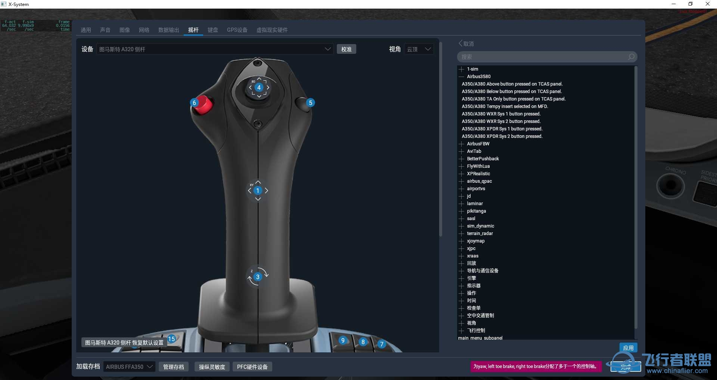Click the Z twist axis marker 3
The width and height of the screenshot is (717, 380).
(x=258, y=277)
